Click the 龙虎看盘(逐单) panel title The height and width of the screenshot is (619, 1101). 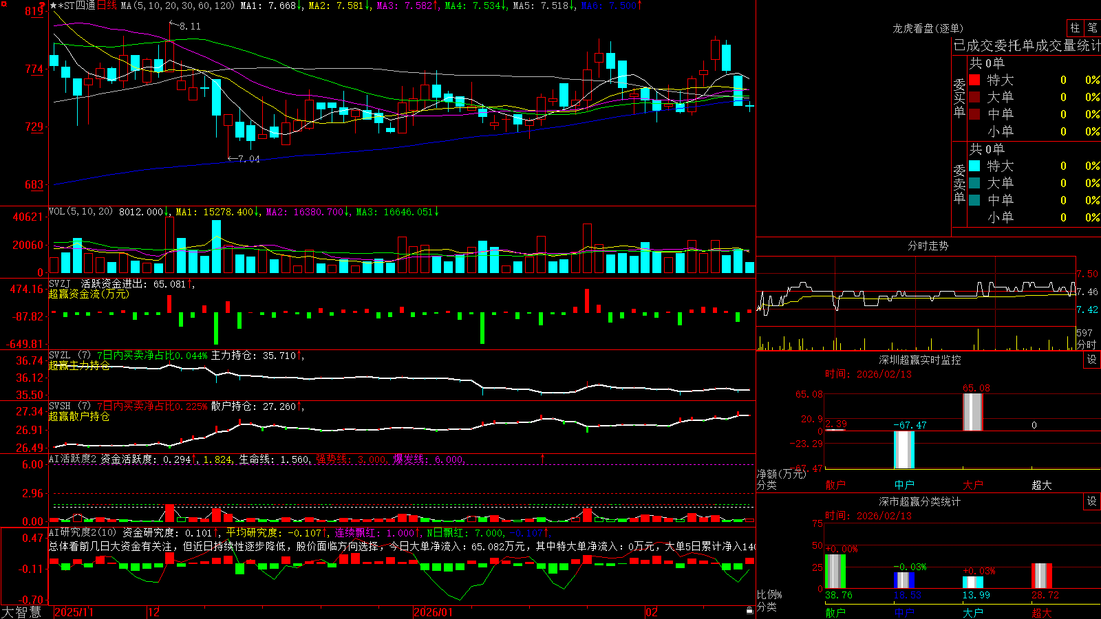click(928, 28)
